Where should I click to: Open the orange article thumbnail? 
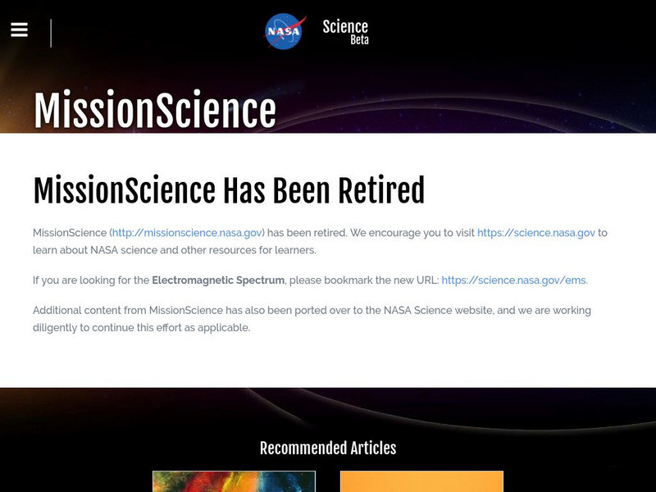[421, 481]
